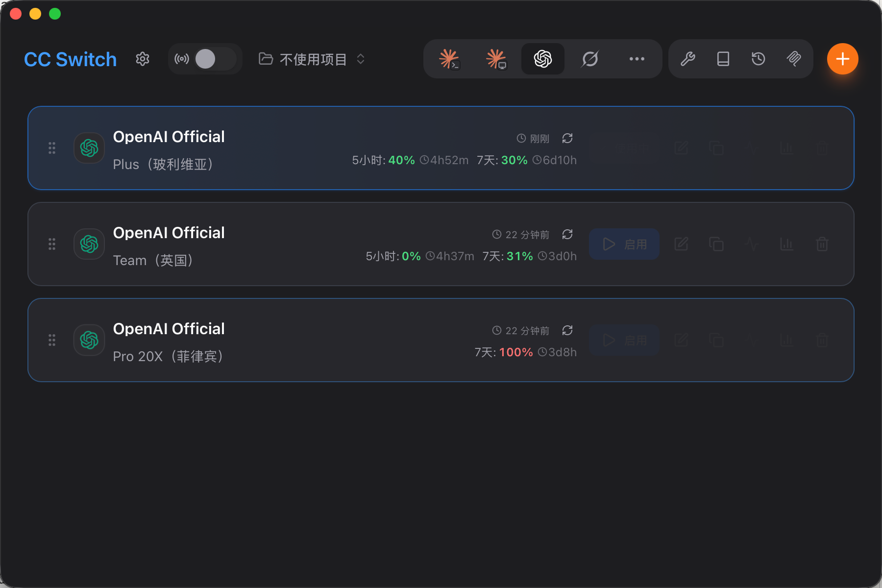Click the paperclip icon in the toolbar
Screen dimensions: 882x588
point(794,59)
